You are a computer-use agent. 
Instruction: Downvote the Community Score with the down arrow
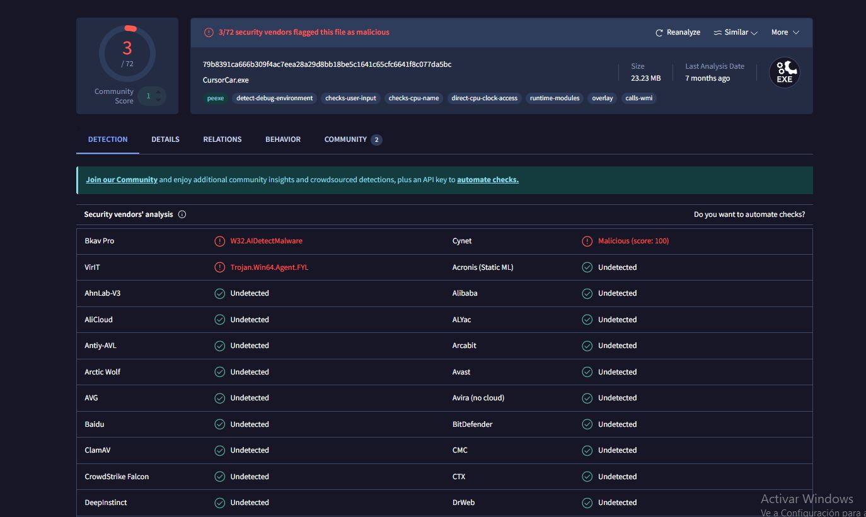coord(158,100)
